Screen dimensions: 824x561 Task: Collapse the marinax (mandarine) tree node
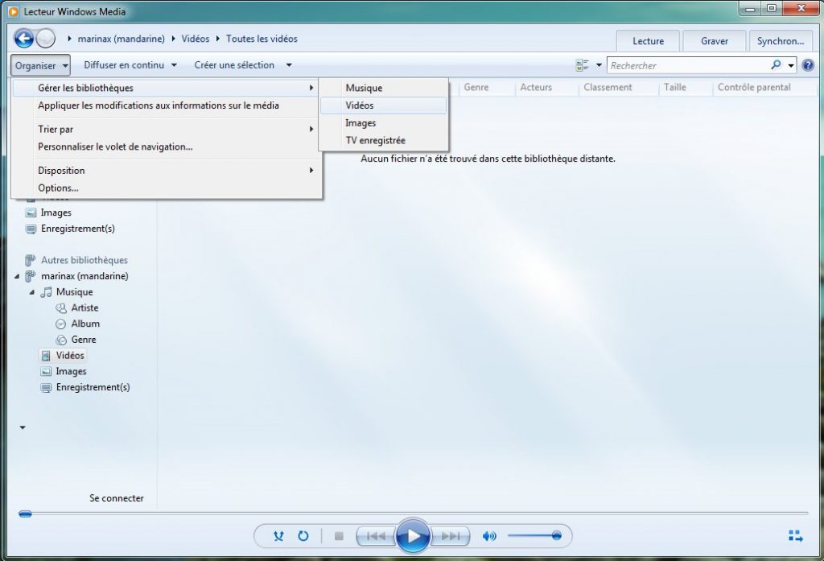tap(17, 276)
